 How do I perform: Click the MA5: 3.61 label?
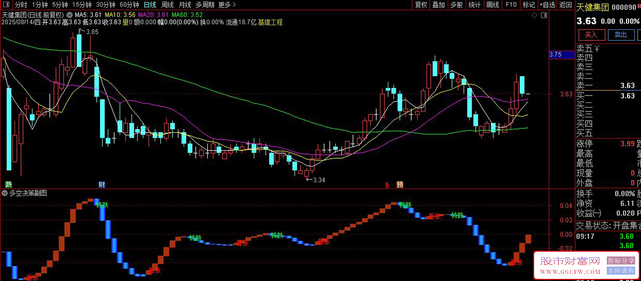pyautogui.click(x=88, y=14)
